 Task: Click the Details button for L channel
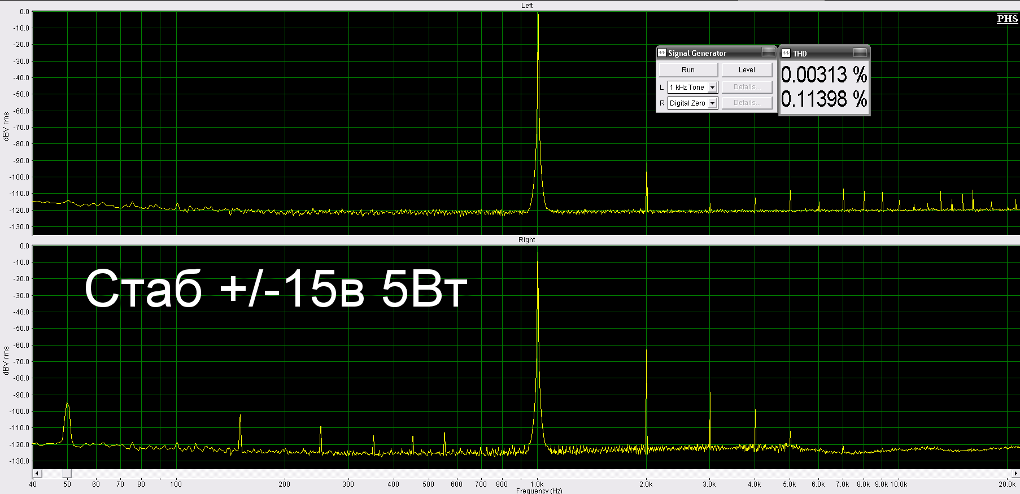tap(746, 87)
